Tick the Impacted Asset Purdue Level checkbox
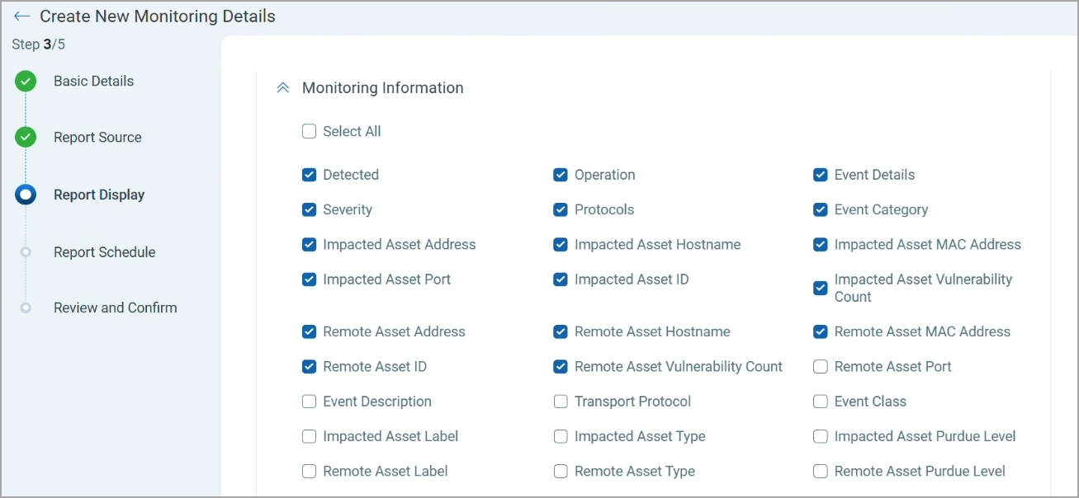The width and height of the screenshot is (1079, 498). [821, 436]
